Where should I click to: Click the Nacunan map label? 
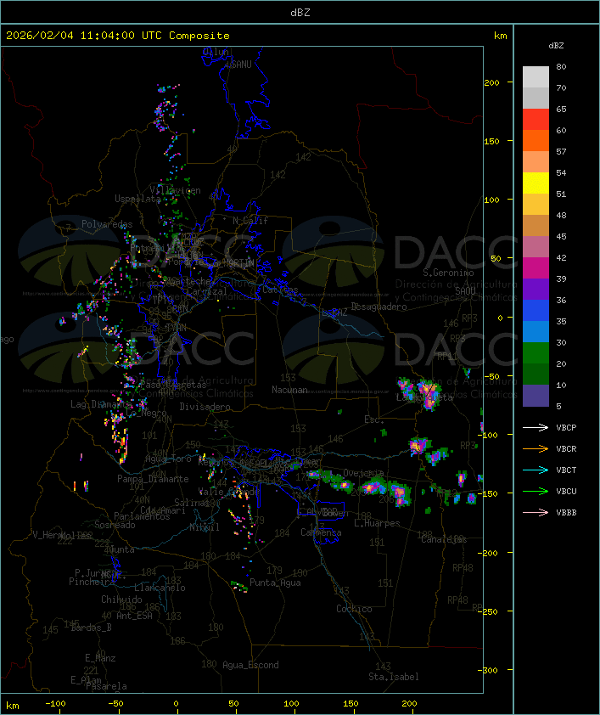point(289,390)
